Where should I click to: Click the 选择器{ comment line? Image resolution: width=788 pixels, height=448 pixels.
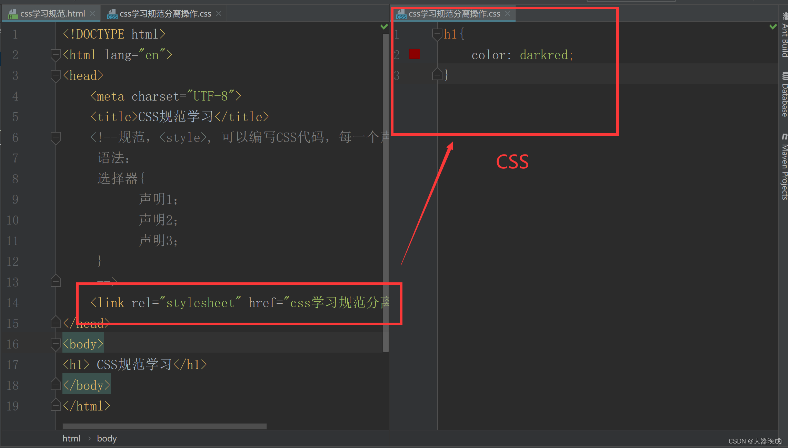point(121,179)
